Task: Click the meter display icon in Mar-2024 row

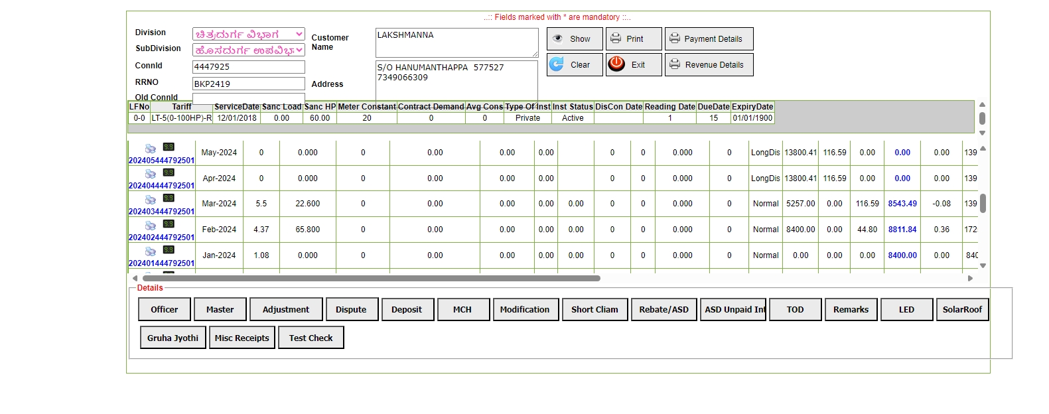Action: (169, 198)
